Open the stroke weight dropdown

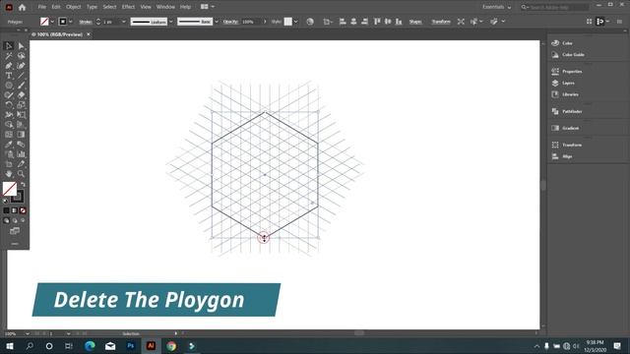point(124,22)
